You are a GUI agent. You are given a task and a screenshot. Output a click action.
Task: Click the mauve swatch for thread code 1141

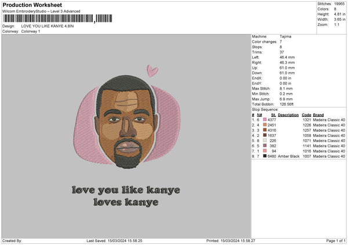point(265,146)
